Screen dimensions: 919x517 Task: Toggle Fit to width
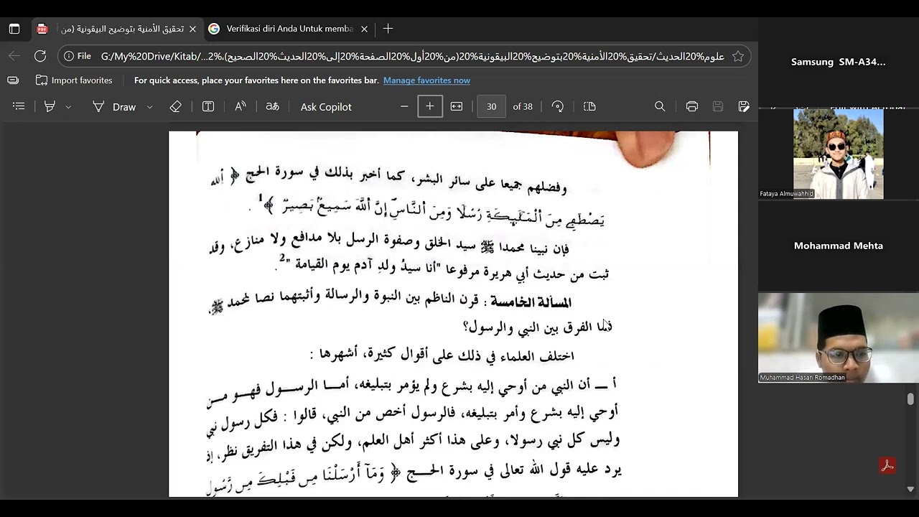[x=457, y=106]
